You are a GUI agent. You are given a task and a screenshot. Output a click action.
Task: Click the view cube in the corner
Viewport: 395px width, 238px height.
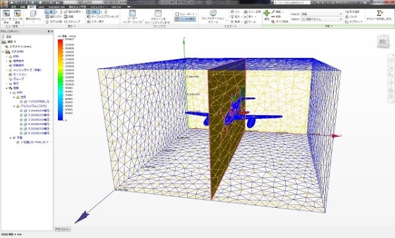point(383,41)
